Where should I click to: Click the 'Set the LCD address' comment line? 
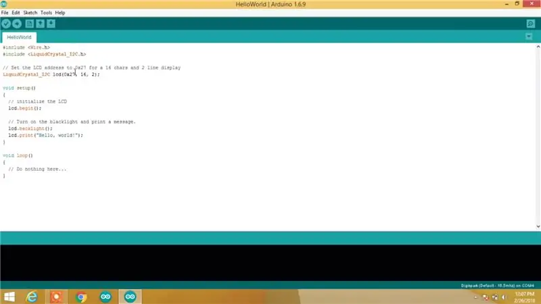click(92, 68)
